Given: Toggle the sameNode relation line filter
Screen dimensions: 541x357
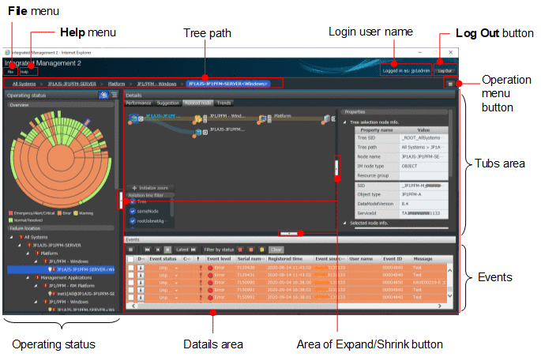Looking at the screenshot, I should tap(132, 211).
